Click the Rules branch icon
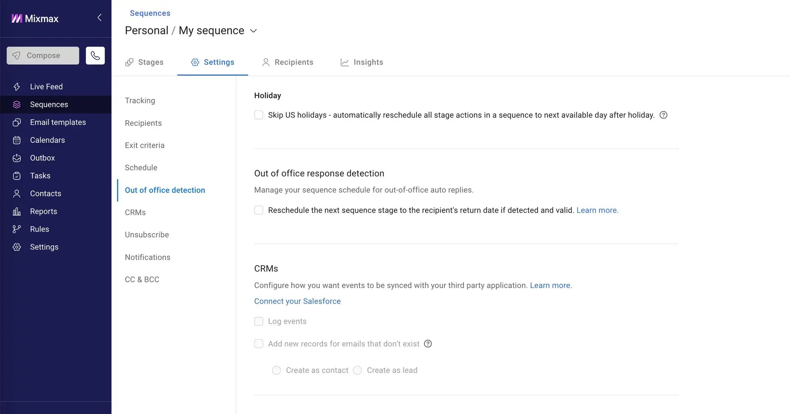 pyautogui.click(x=17, y=229)
